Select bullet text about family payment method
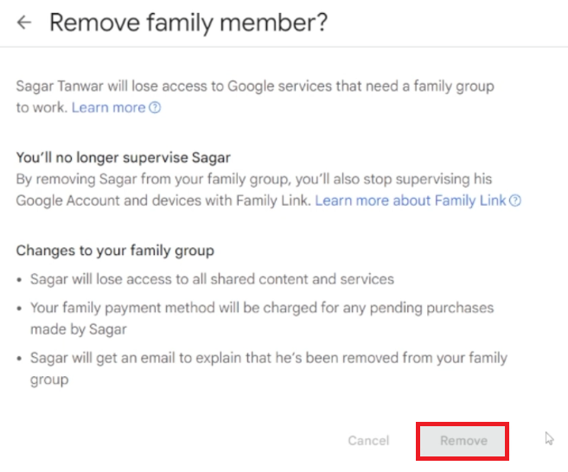The height and width of the screenshot is (472, 568). pos(261,307)
